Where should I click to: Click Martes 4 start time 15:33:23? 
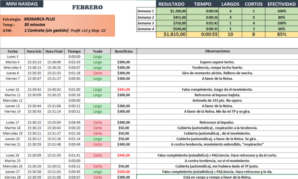point(34,62)
